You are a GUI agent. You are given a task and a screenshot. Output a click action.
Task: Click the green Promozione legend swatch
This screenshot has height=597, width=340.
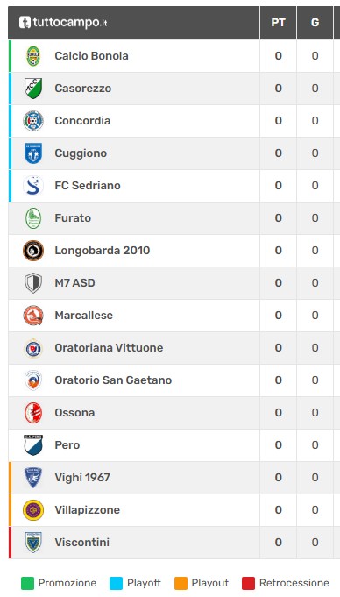tap(27, 583)
